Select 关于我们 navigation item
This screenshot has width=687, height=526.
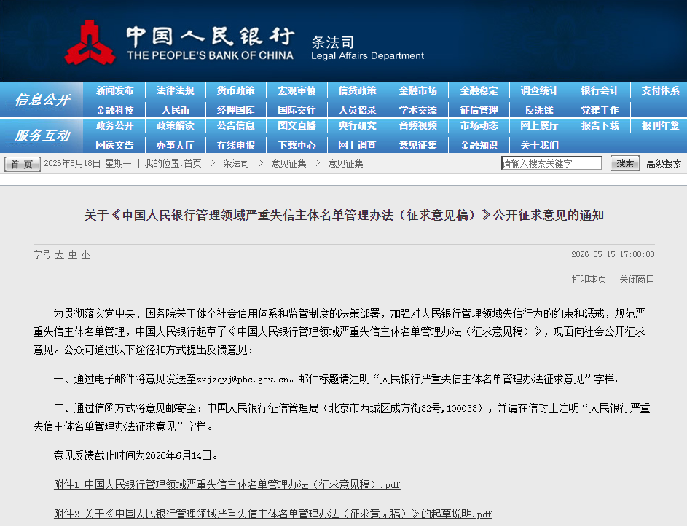coord(539,145)
